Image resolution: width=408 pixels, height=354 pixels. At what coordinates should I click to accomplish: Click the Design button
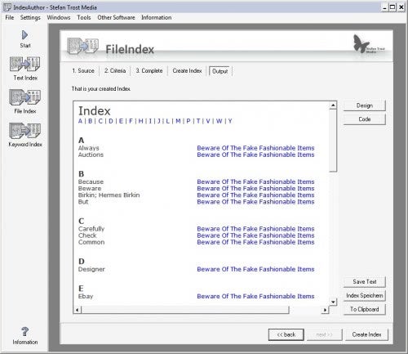click(365, 105)
